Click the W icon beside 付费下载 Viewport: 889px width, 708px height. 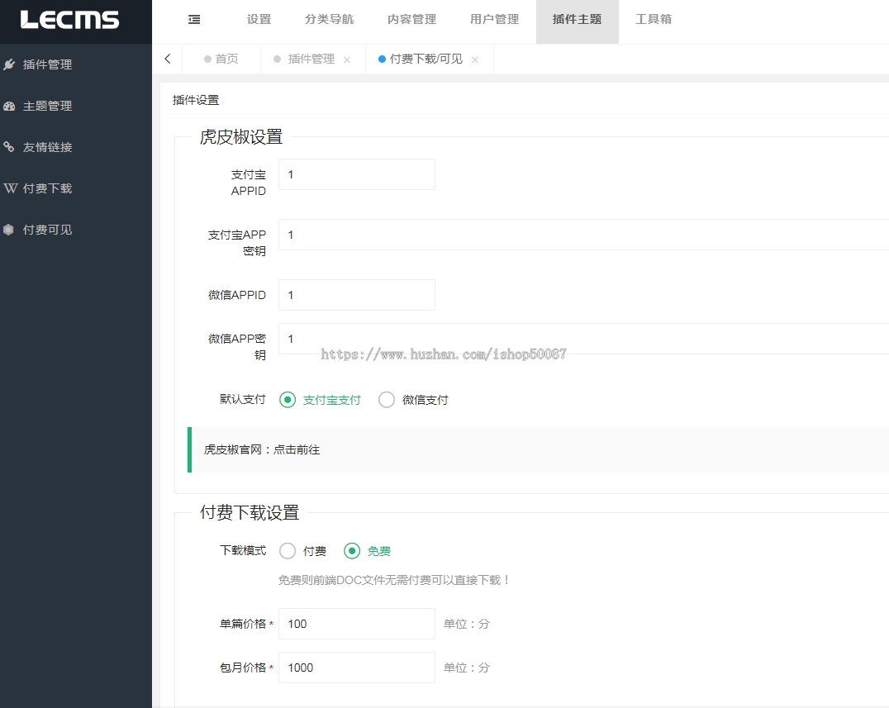[x=10, y=188]
